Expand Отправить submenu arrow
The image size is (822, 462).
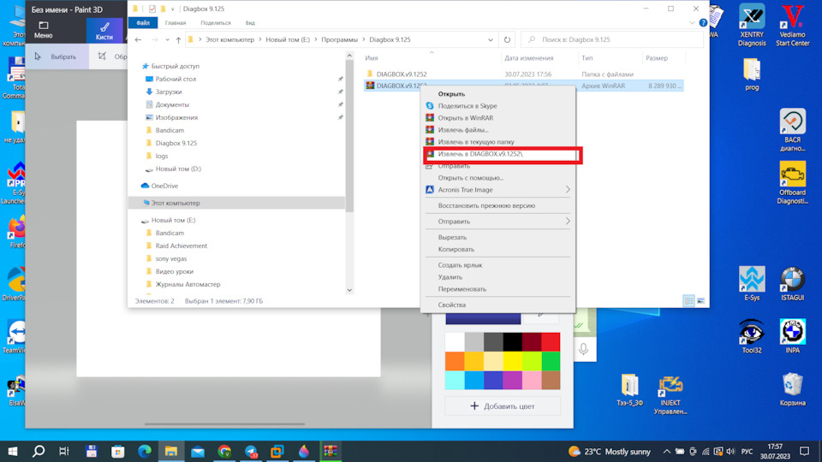pos(567,221)
